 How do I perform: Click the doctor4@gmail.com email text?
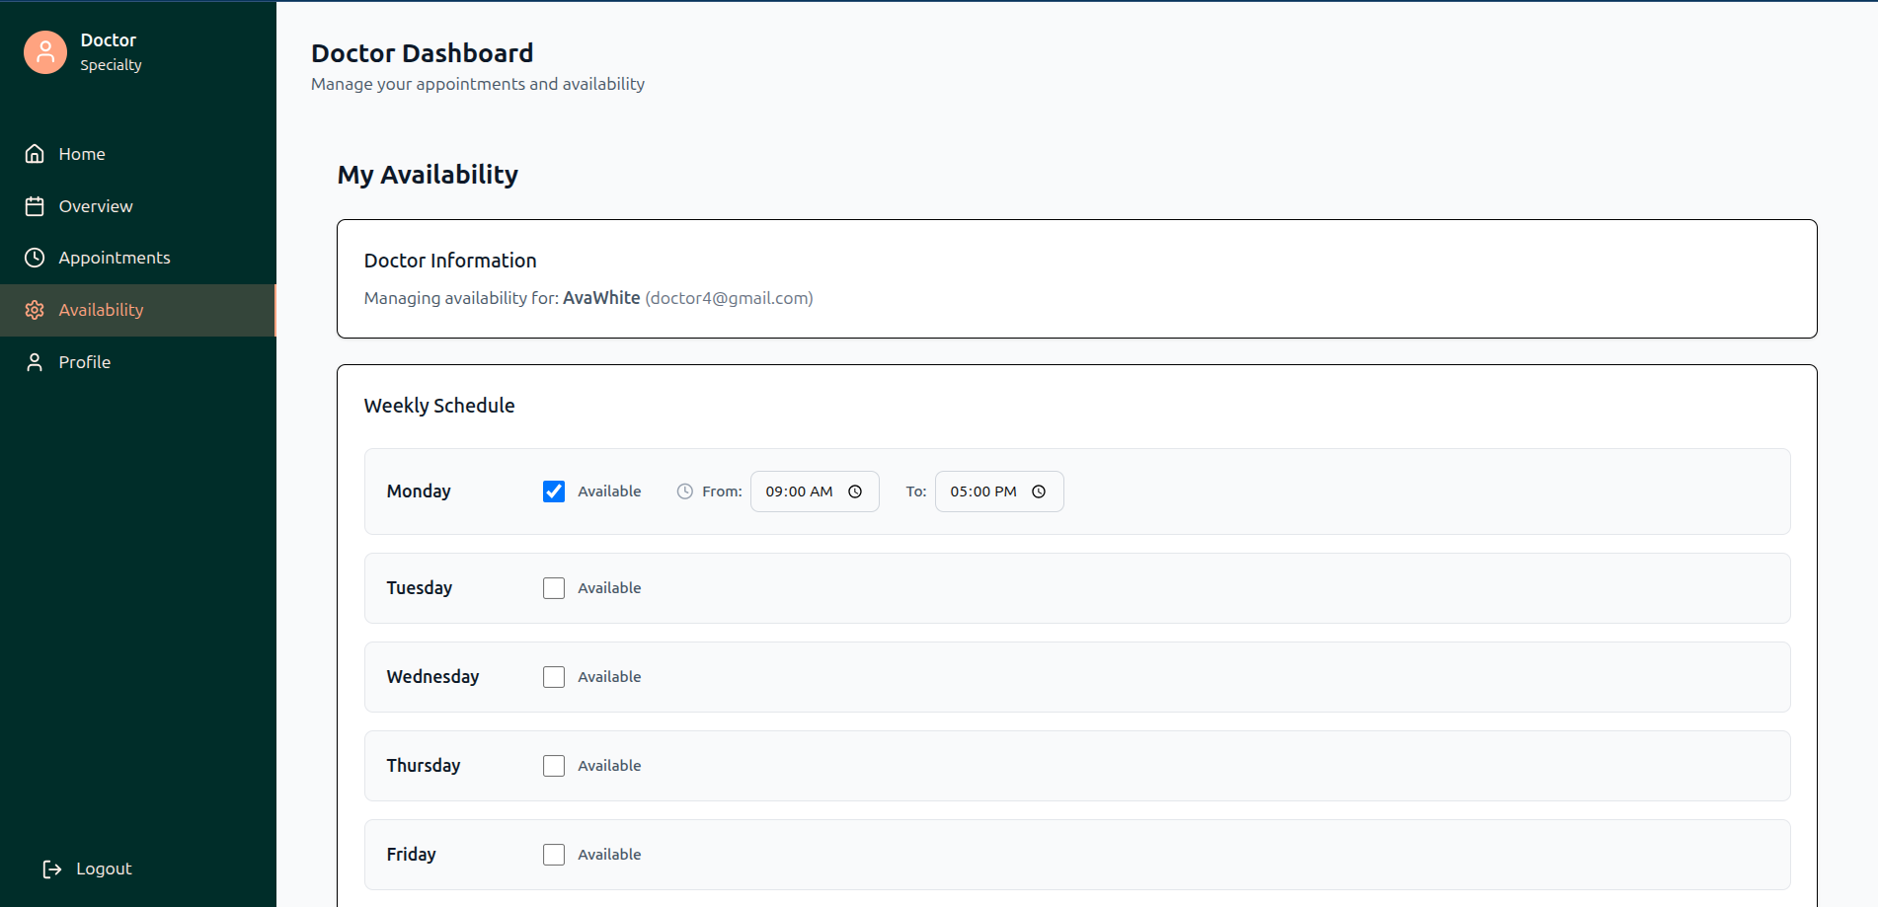(x=729, y=298)
